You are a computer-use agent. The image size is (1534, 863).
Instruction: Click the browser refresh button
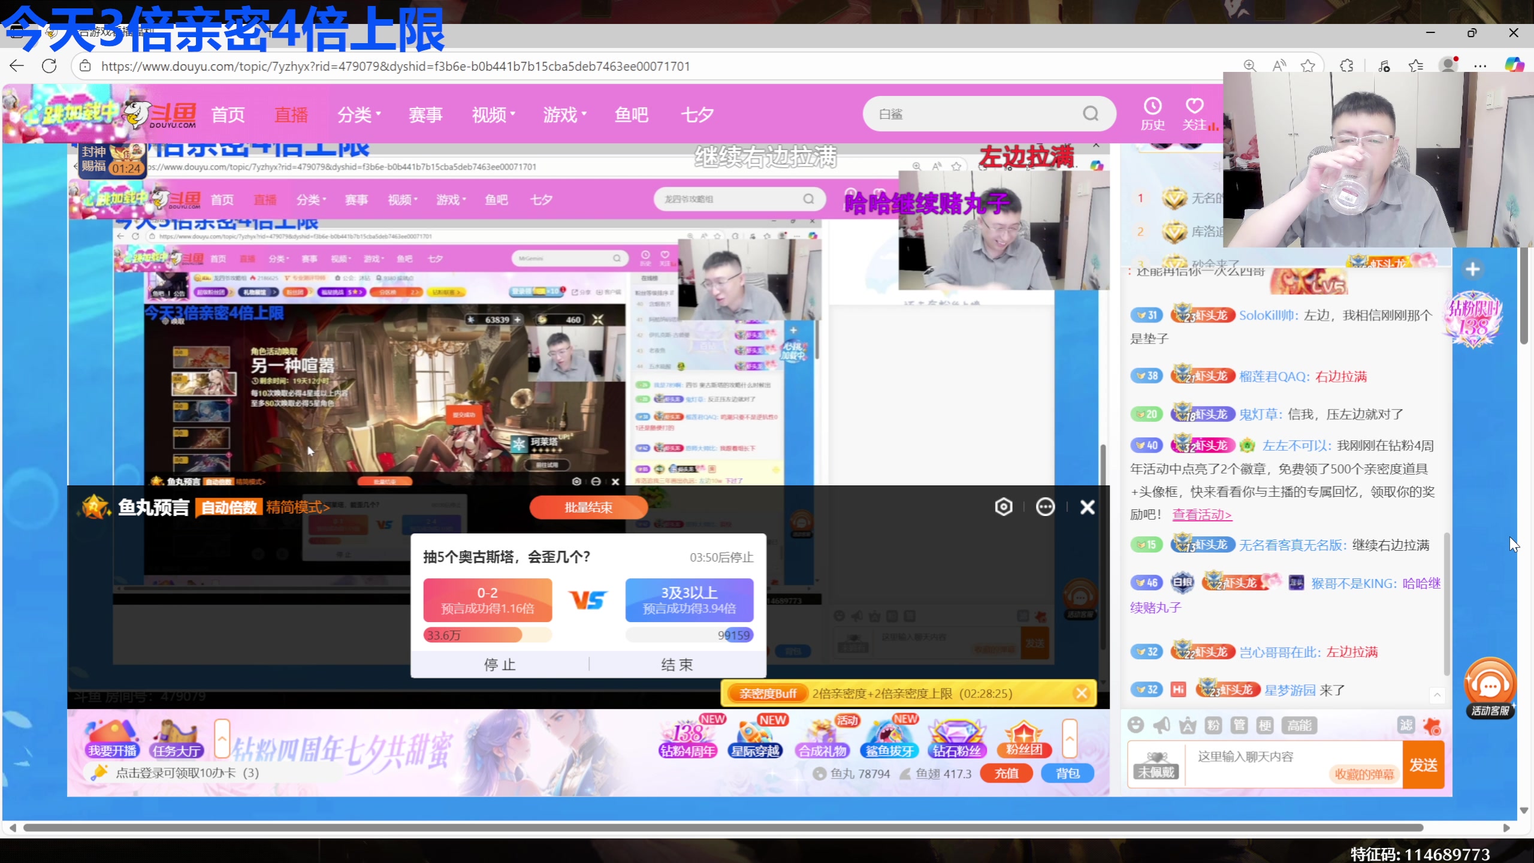(49, 66)
